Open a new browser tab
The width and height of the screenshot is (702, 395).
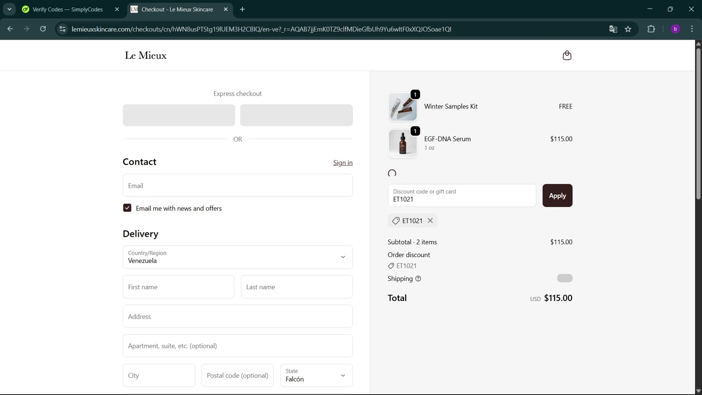click(242, 9)
